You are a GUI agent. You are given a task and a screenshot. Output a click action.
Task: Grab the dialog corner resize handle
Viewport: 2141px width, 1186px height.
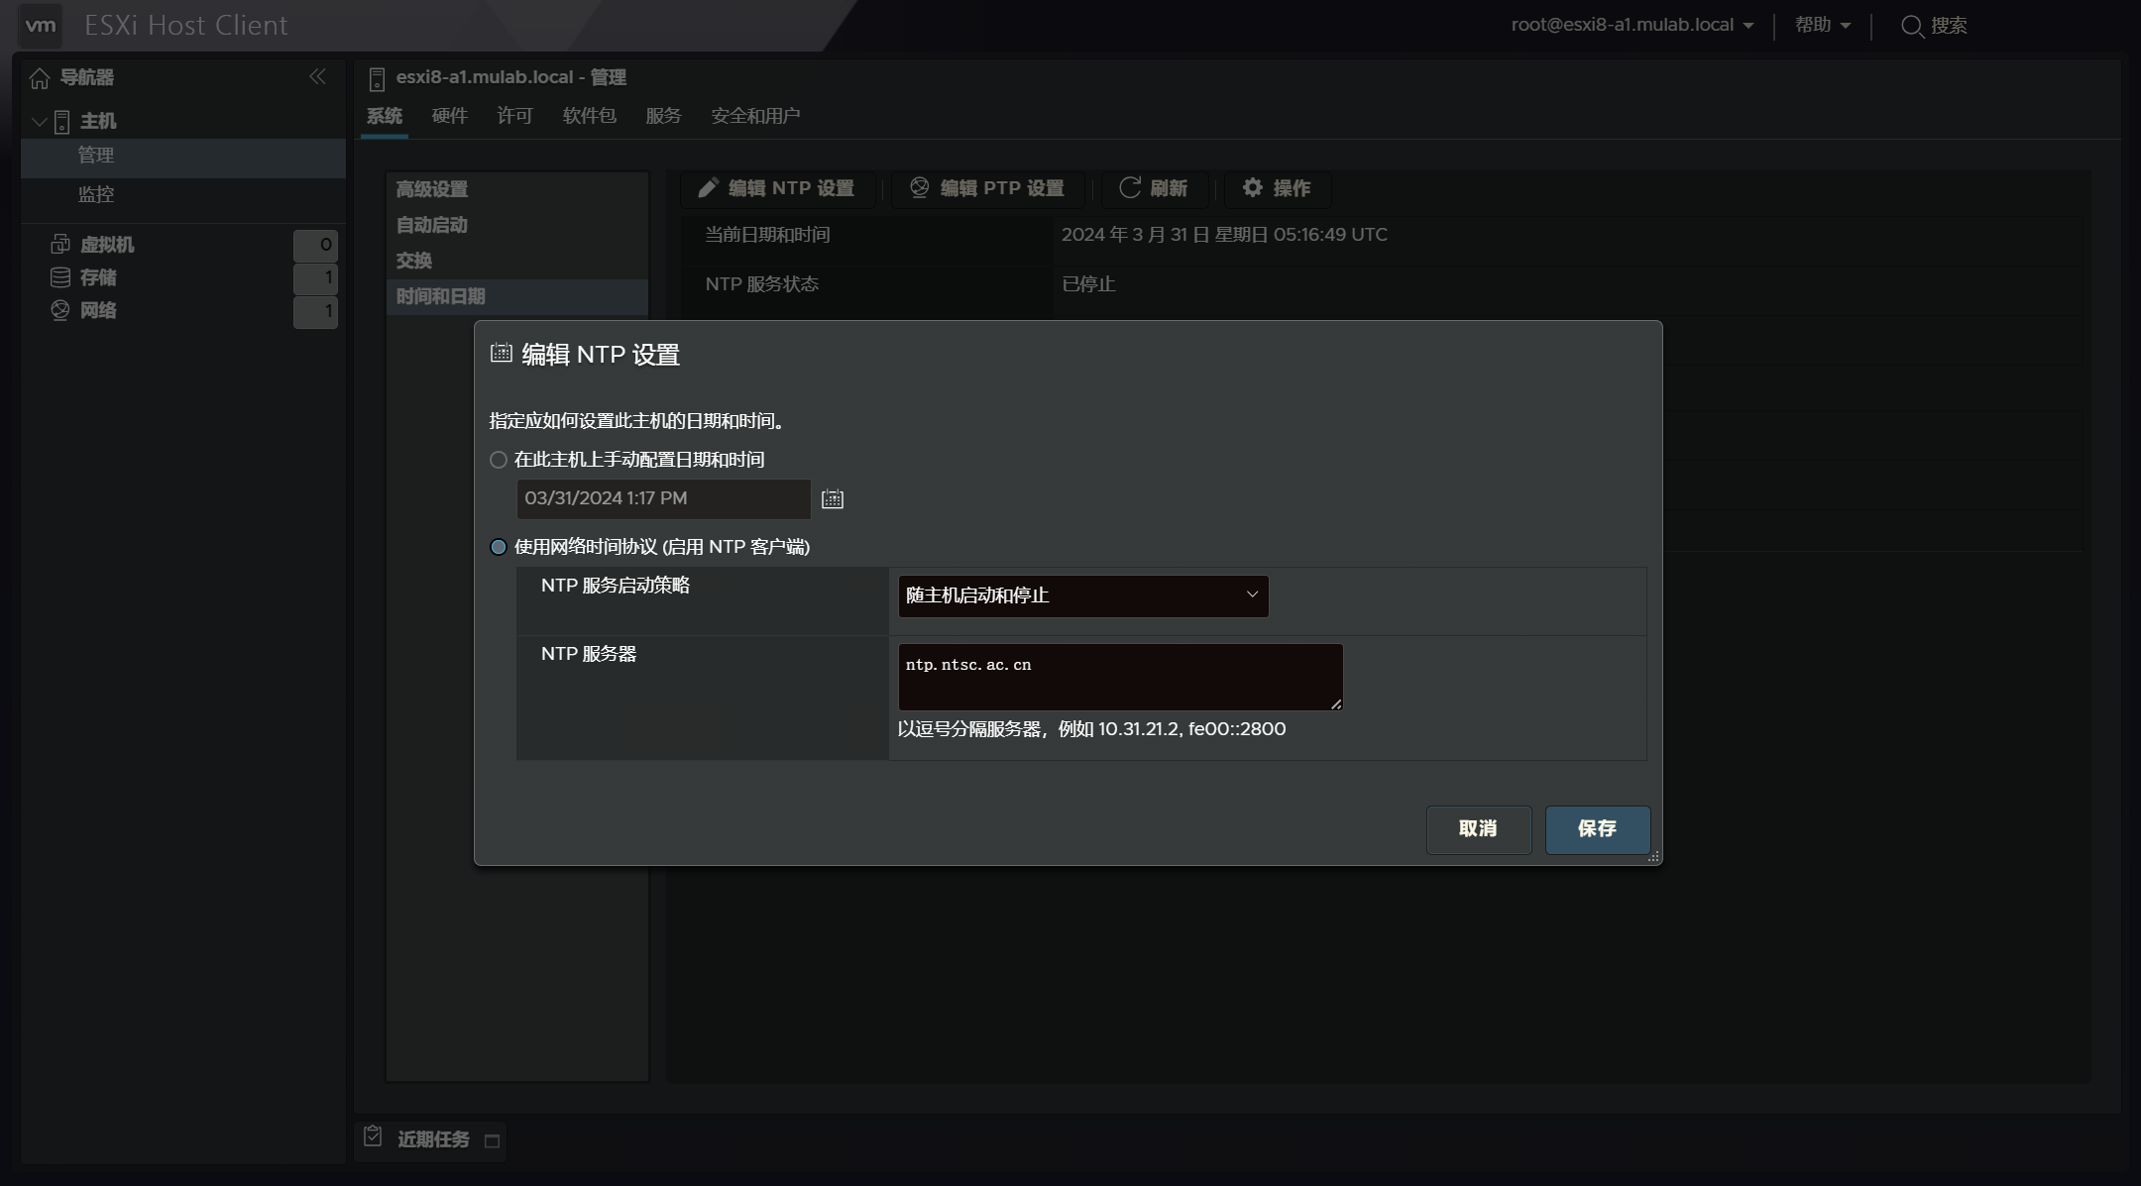coord(1653,857)
